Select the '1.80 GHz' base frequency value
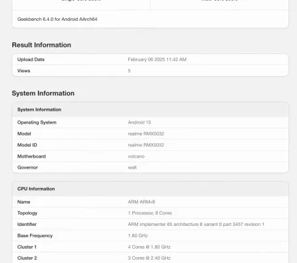Image resolution: width=297 pixels, height=263 pixels. [138, 236]
